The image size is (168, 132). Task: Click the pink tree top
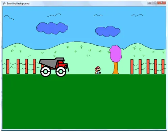[x=116, y=54]
